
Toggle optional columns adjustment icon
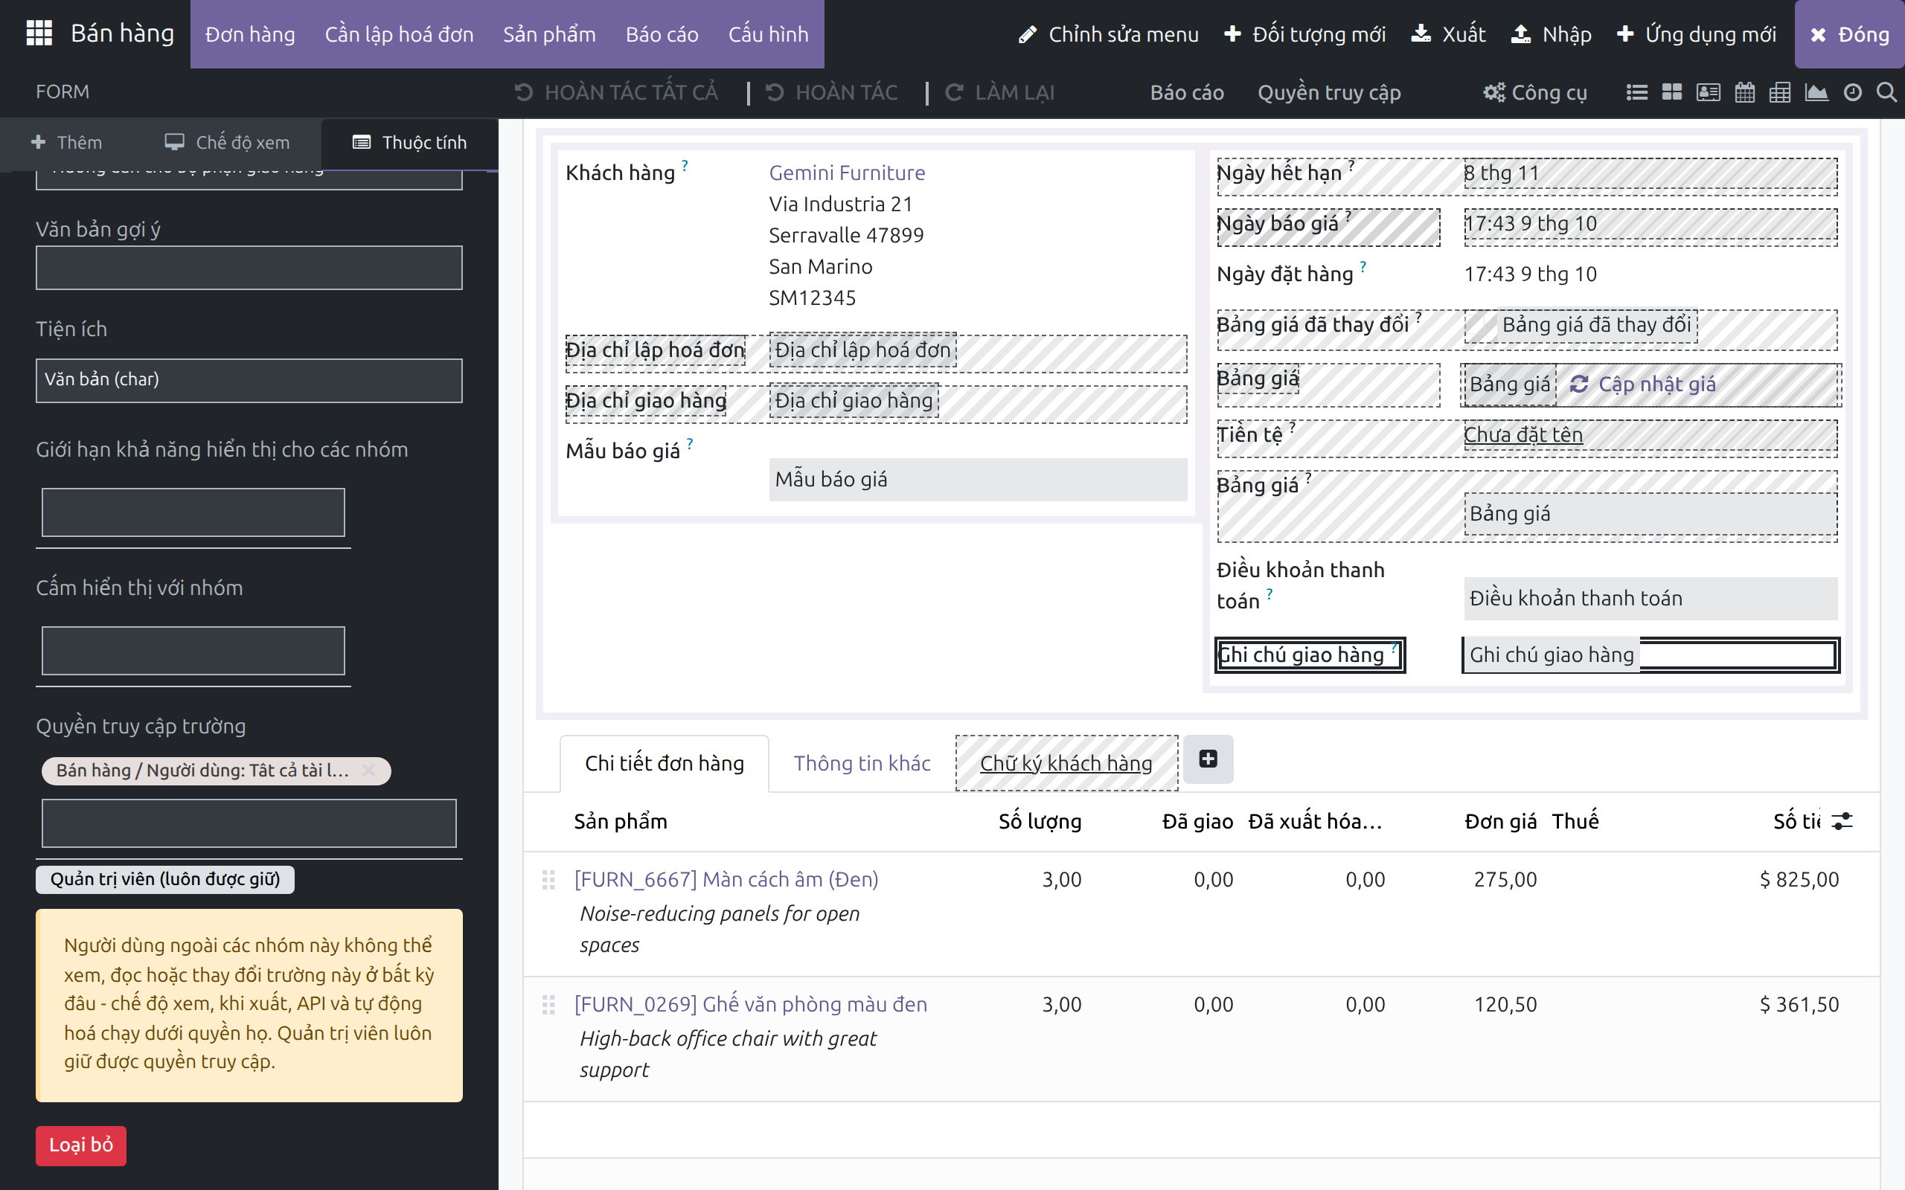[x=1842, y=821]
